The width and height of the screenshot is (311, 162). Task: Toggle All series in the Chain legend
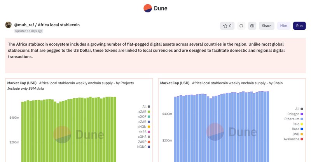tap(299, 109)
